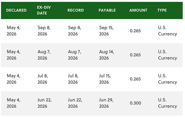Select the AMOUNT column header
The width and height of the screenshot is (185, 117).
coord(138,10)
